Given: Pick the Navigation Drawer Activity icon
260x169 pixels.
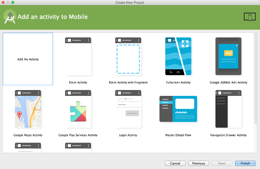Looking at the screenshot, I should point(228,109).
